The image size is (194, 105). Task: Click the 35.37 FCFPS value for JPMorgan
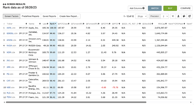[x=104, y=67]
